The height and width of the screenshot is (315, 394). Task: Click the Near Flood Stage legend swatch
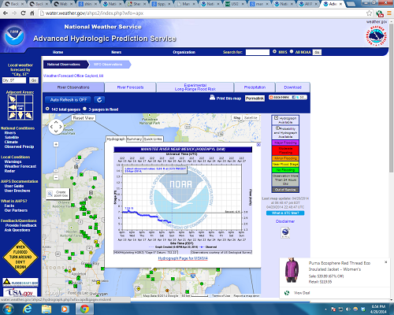285,164
